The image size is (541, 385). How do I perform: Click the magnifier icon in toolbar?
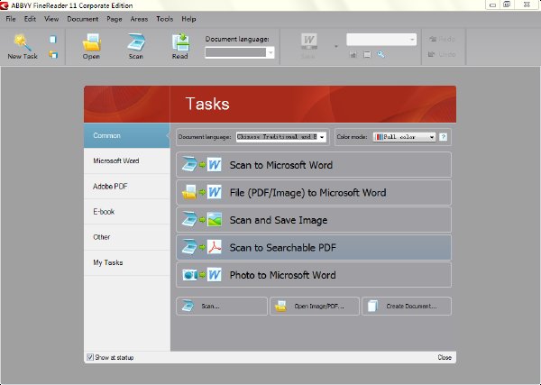point(381,54)
